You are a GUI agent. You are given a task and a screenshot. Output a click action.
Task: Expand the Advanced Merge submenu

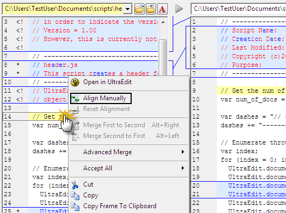click(129, 152)
